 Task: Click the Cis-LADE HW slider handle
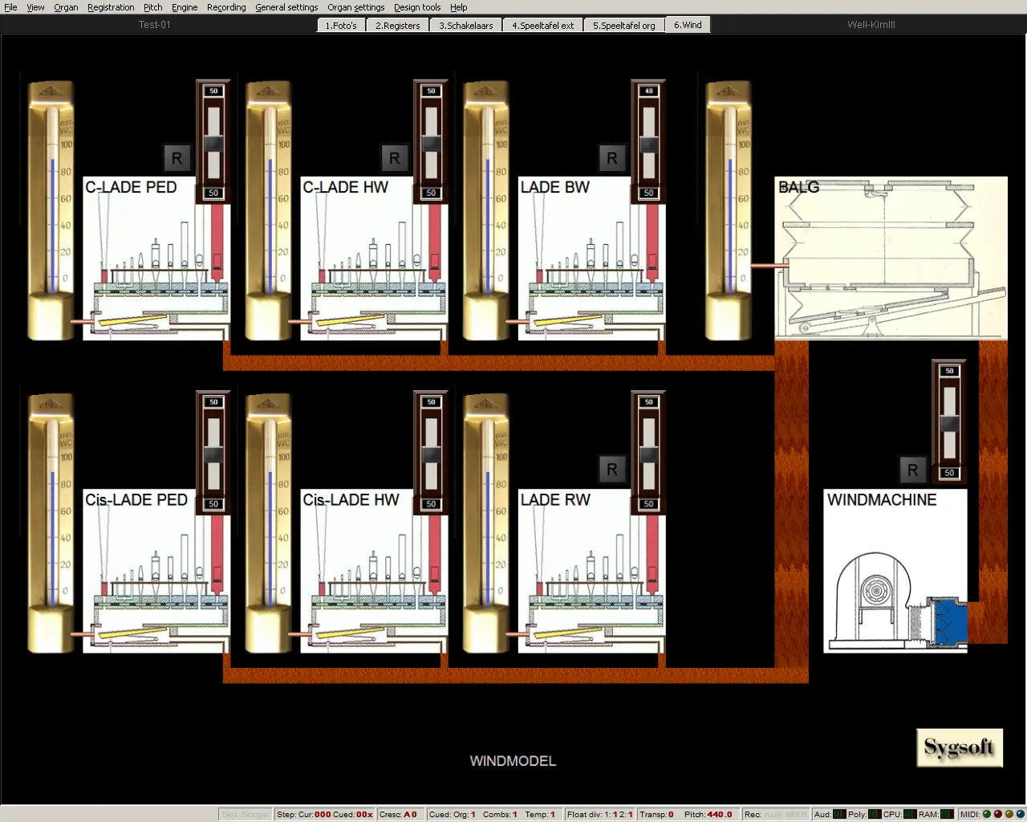click(x=431, y=455)
